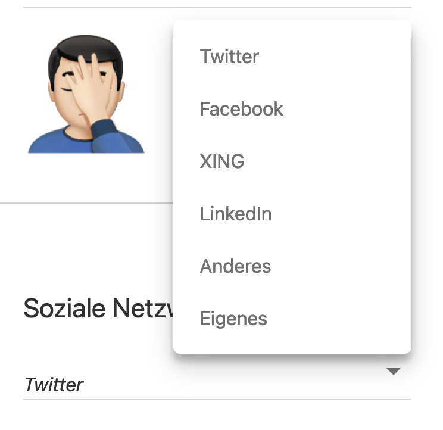Choose the Anderes entry
Image resolution: width=443 pixels, height=430 pixels.
pos(235,266)
